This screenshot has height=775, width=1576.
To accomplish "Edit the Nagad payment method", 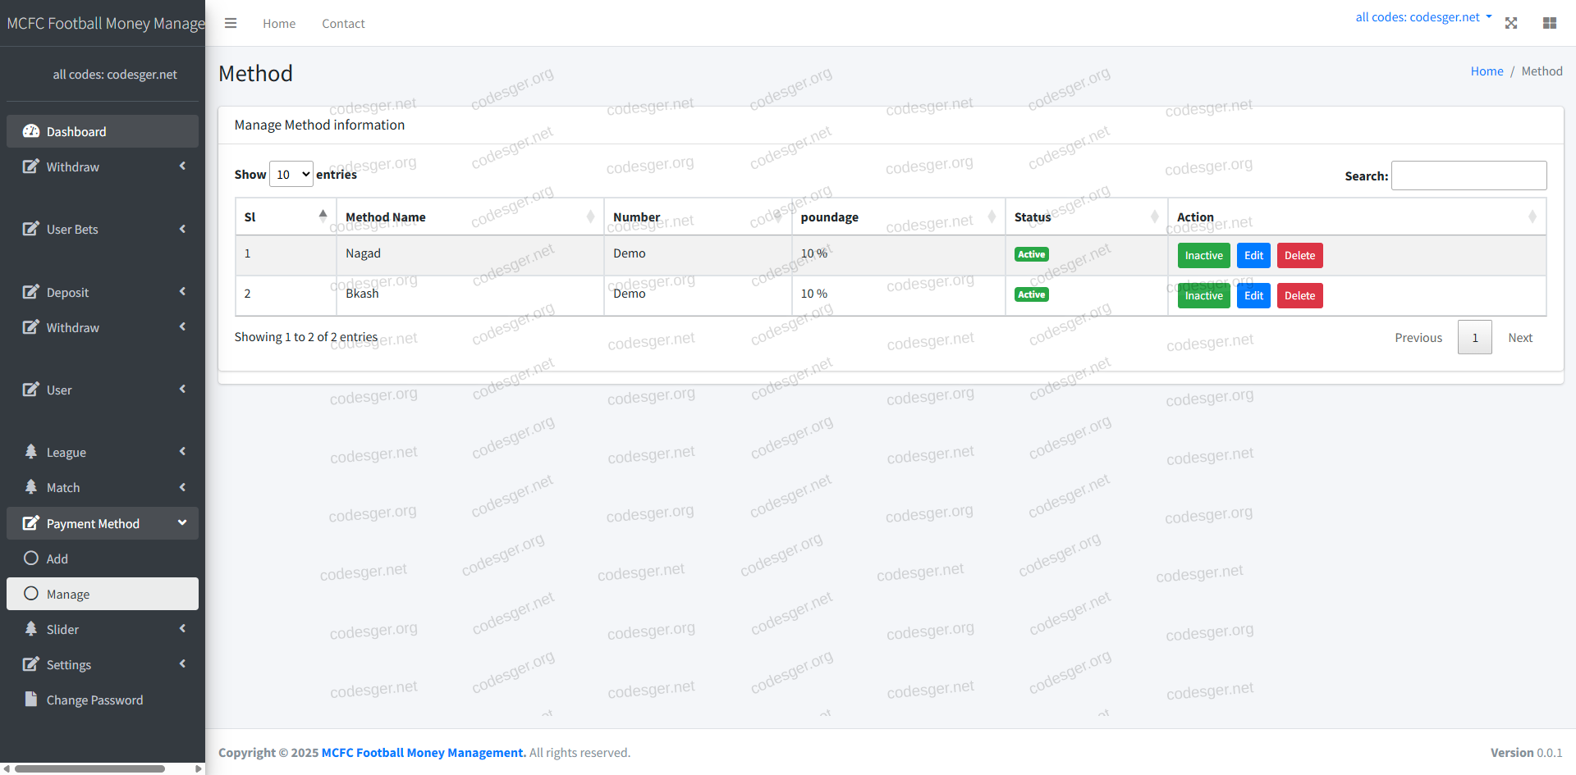I will [x=1253, y=255].
